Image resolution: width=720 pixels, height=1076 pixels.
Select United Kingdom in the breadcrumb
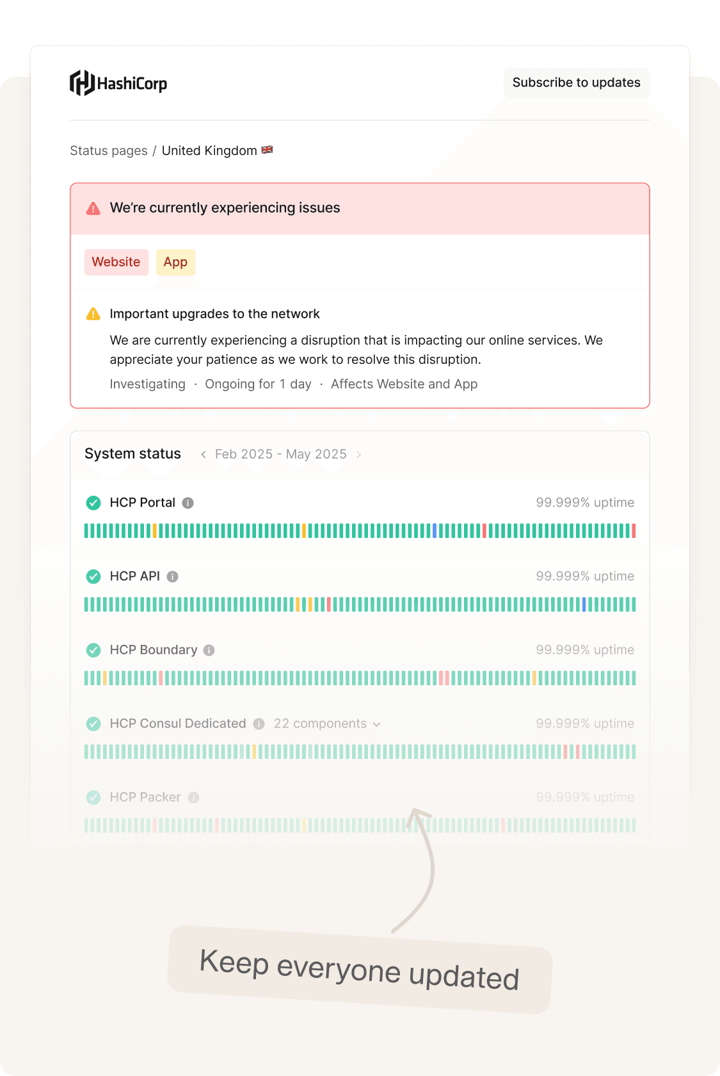209,150
